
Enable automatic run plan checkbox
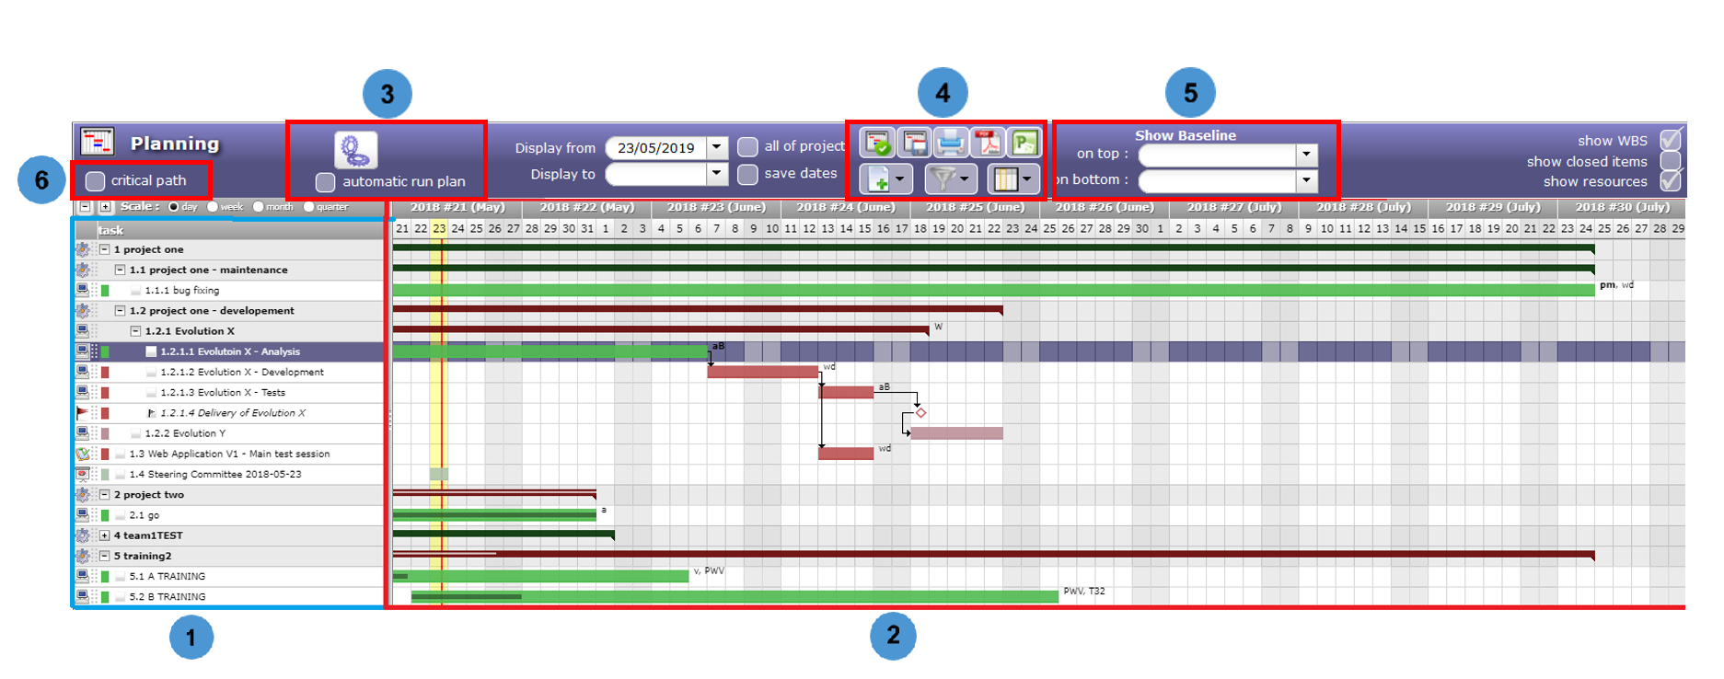pos(325,182)
